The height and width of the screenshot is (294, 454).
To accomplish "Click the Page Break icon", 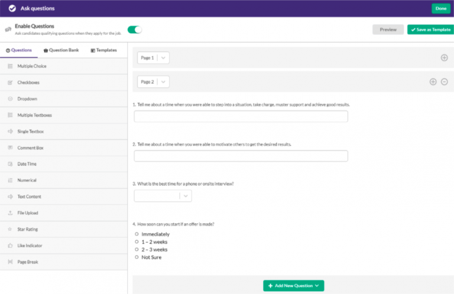I will (x=10, y=262).
